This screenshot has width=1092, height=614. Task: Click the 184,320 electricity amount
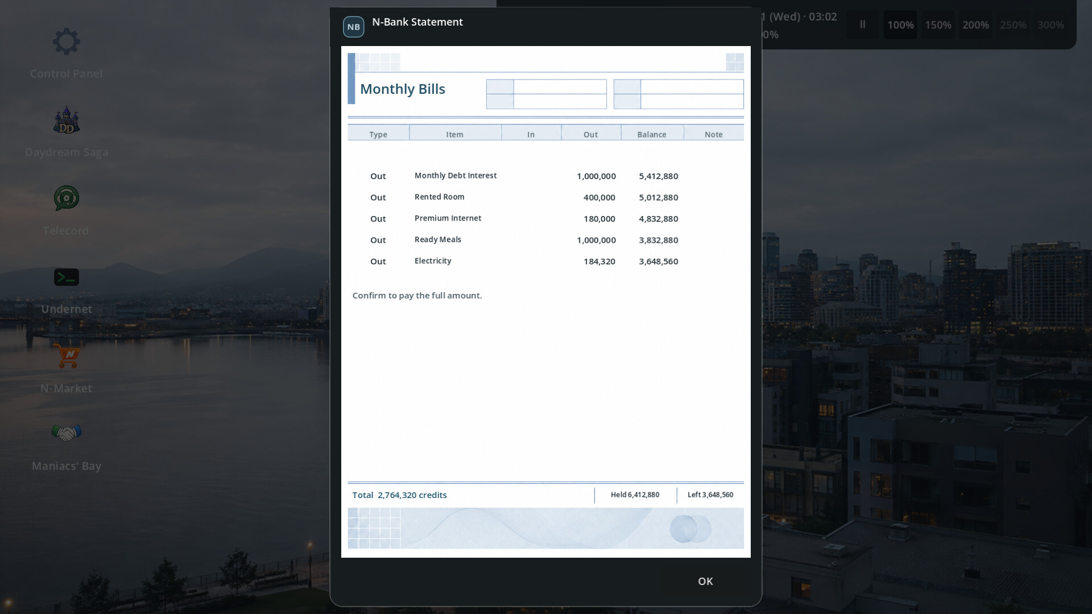tap(599, 262)
